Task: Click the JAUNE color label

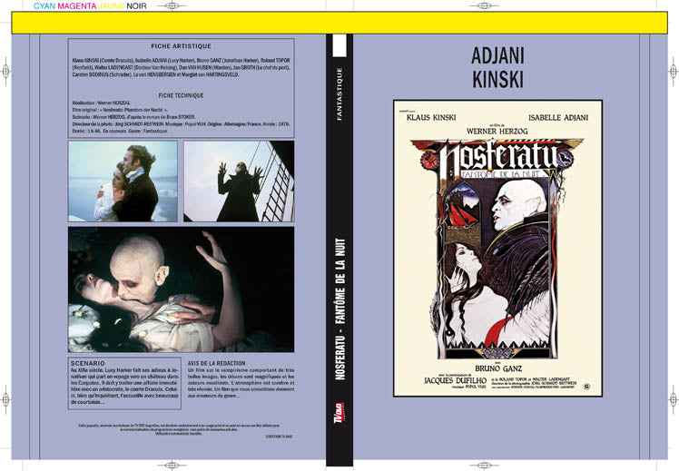Action: click(111, 6)
